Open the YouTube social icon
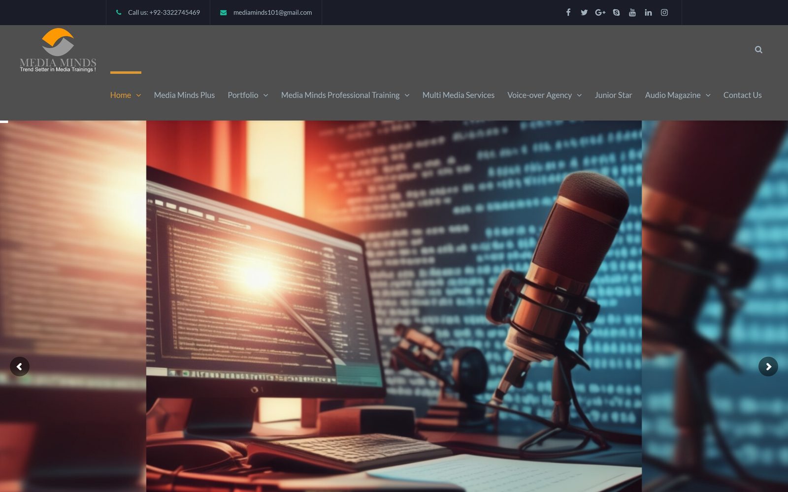This screenshot has width=788, height=492. [632, 12]
